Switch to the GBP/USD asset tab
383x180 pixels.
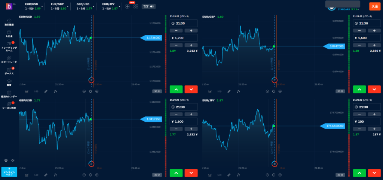(x=84, y=6)
